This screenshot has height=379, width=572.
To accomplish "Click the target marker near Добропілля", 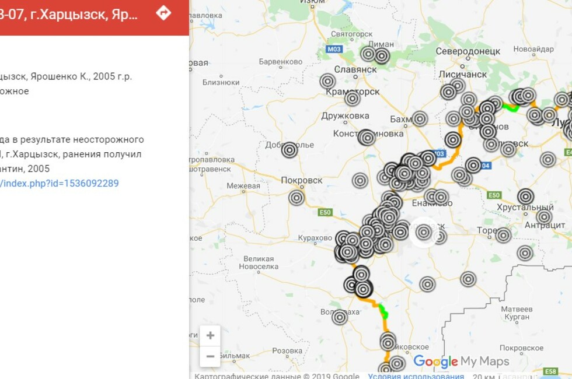I will pos(290,150).
